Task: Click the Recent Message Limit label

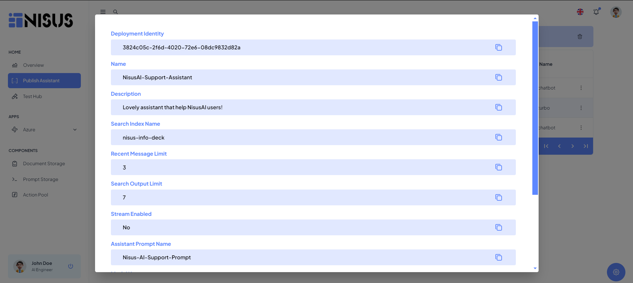Action: click(x=139, y=154)
